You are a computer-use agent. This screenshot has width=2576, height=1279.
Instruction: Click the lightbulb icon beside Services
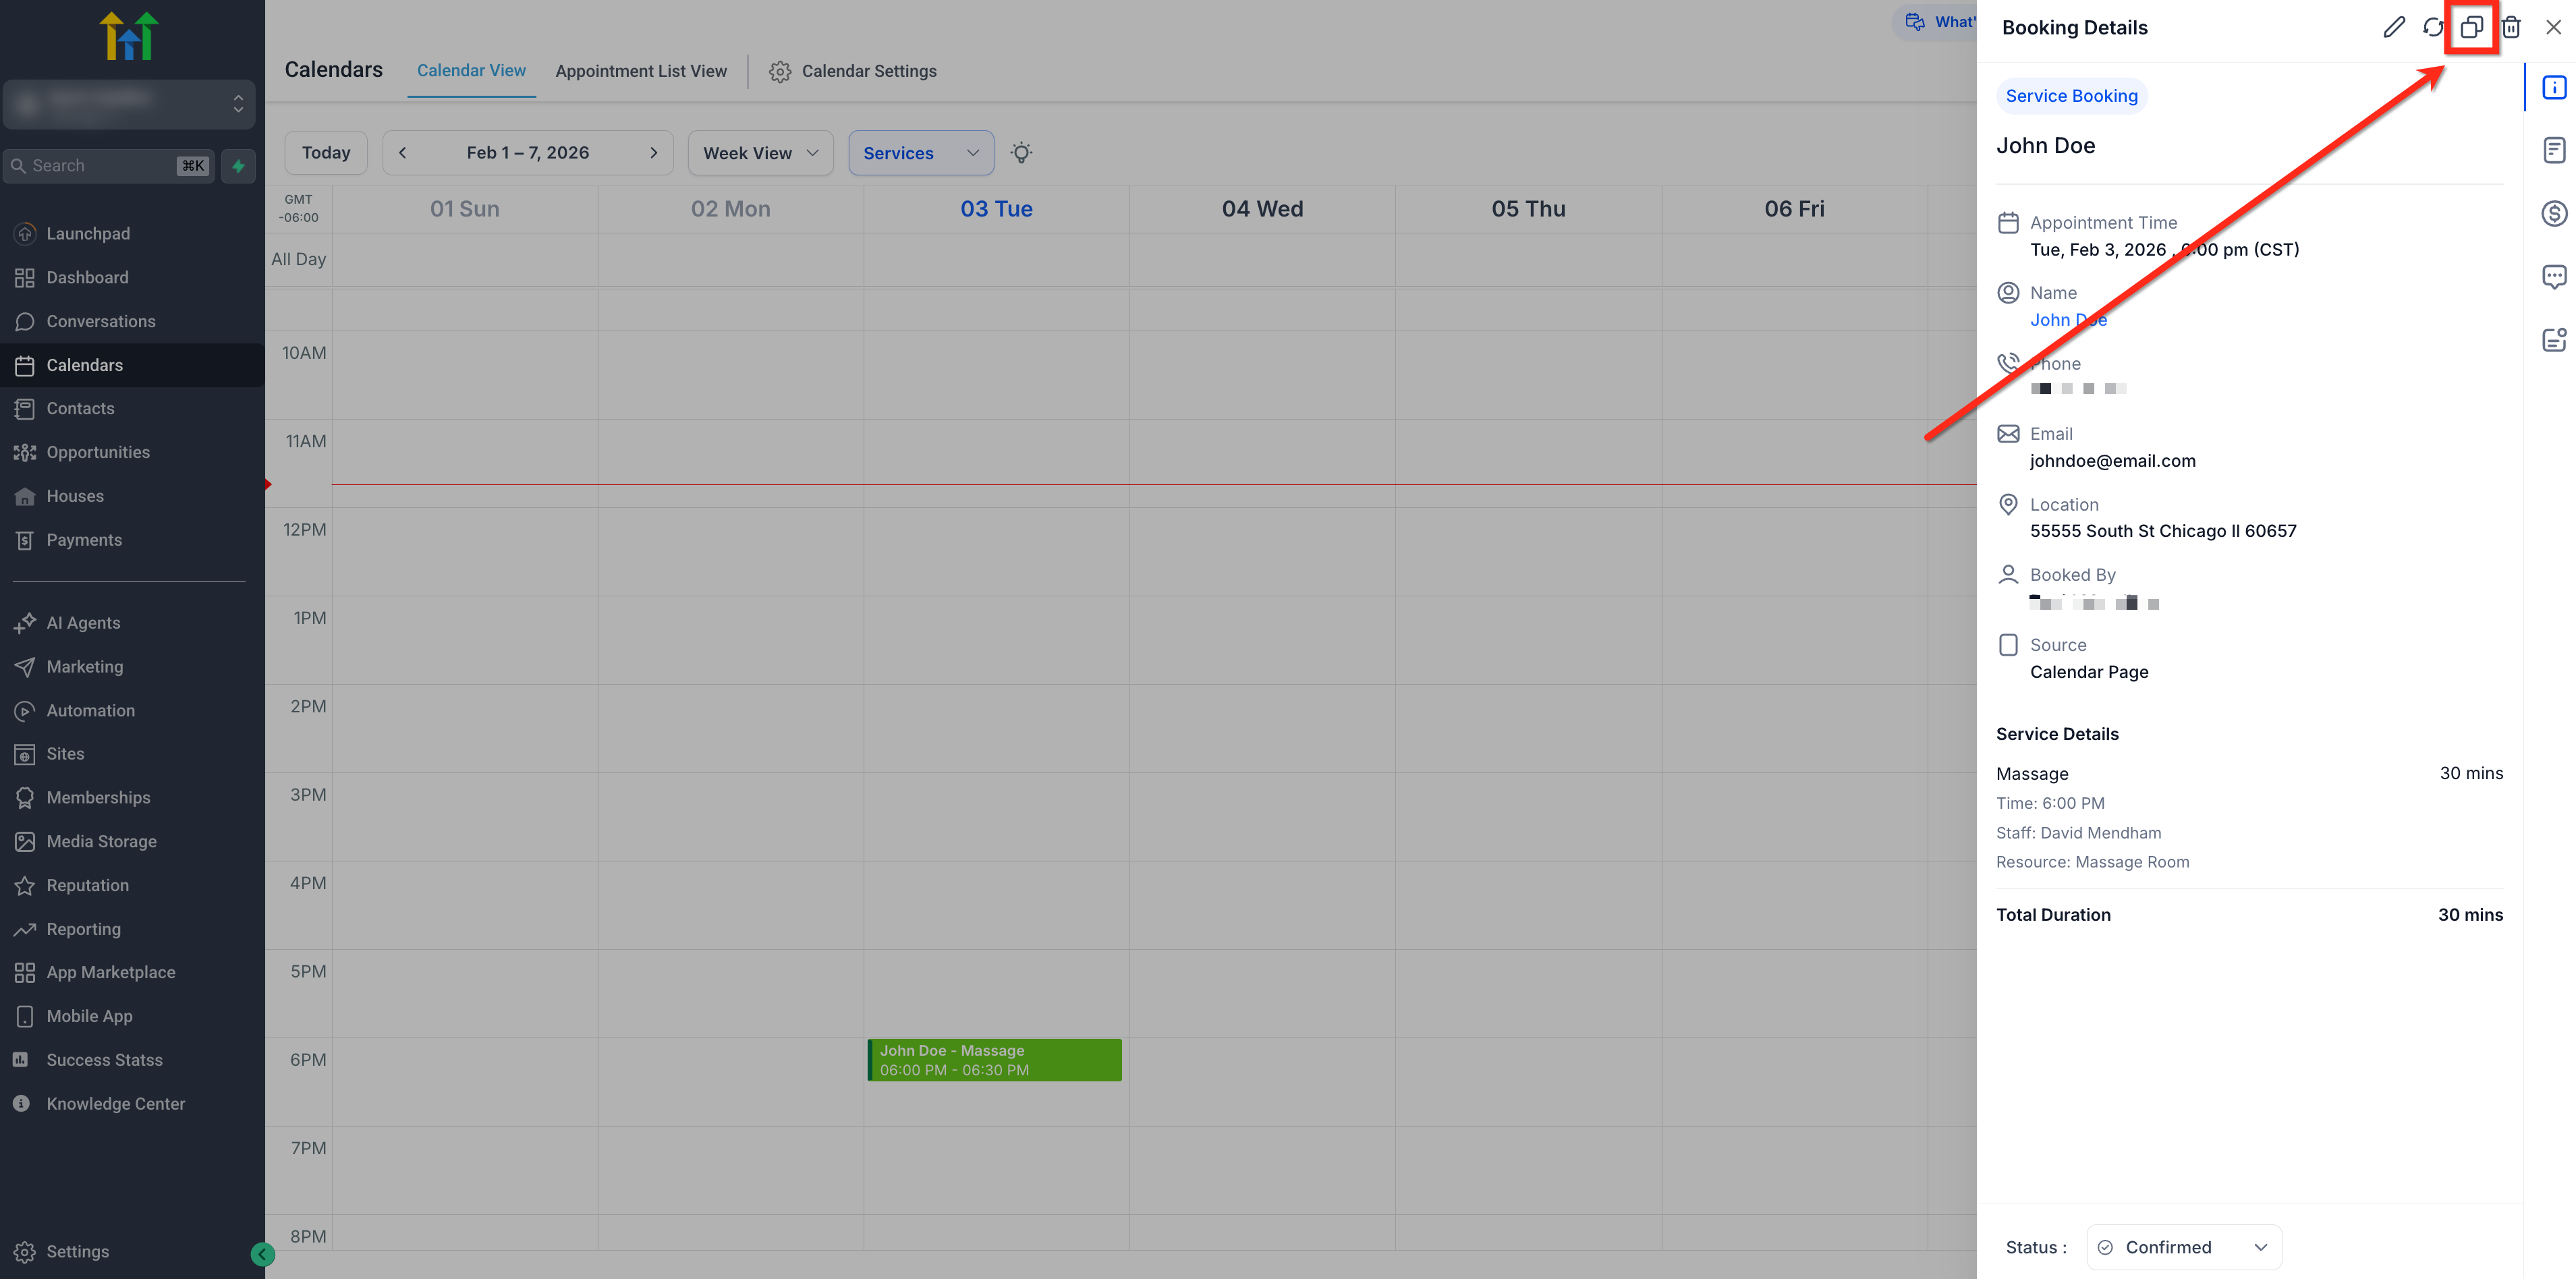[1021, 153]
